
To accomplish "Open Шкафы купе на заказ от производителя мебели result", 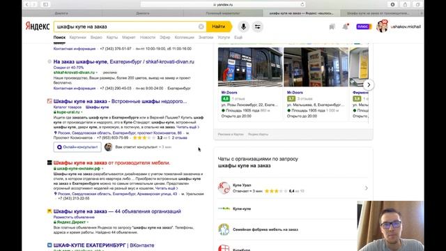I will coord(111,162).
